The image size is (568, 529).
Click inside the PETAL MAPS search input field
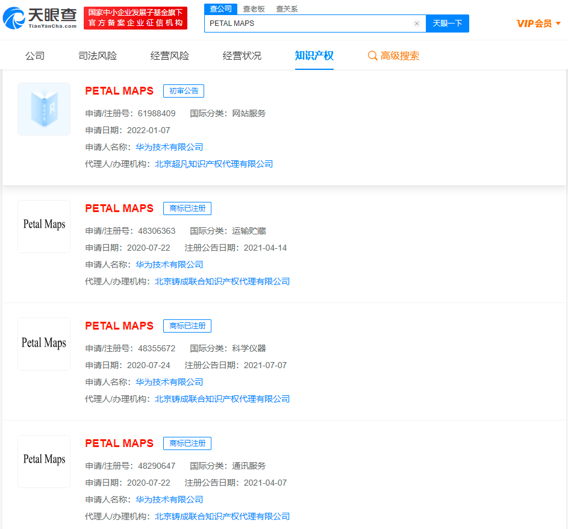tap(301, 23)
